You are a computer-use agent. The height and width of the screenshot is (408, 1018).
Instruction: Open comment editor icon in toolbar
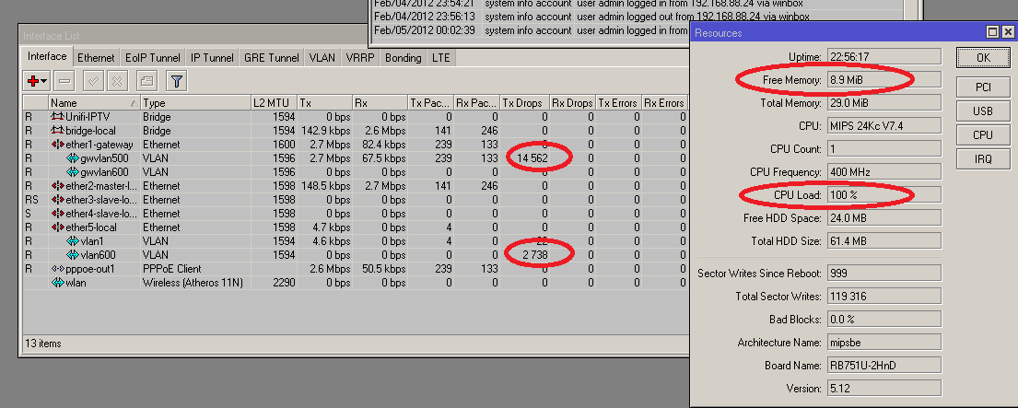(x=147, y=81)
